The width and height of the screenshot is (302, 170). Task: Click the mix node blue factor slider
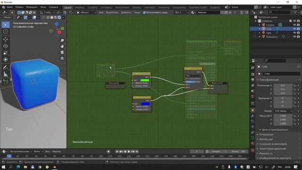193,82
